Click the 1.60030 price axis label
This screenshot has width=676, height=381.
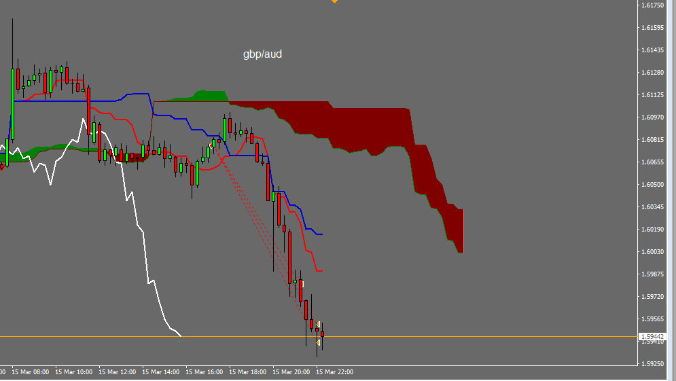652,252
